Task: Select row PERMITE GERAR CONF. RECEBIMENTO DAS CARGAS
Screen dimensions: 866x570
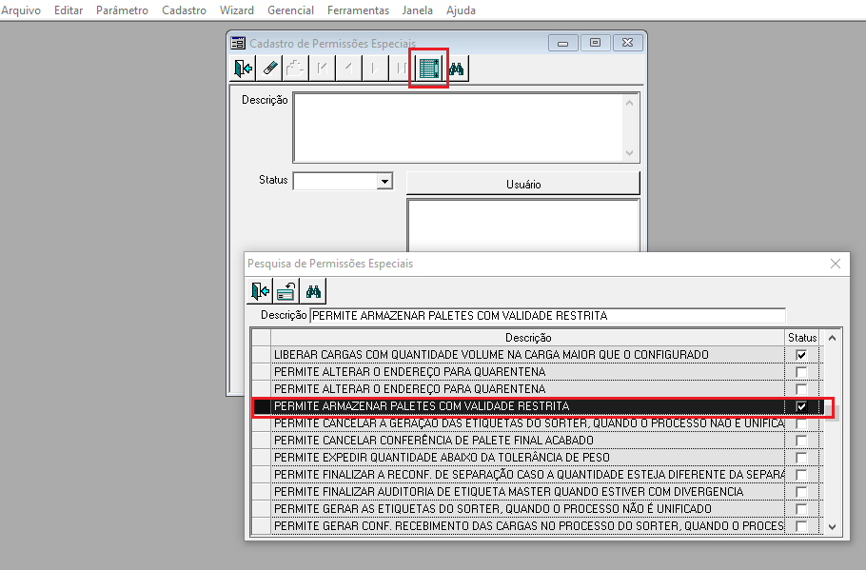Action: coord(527,526)
